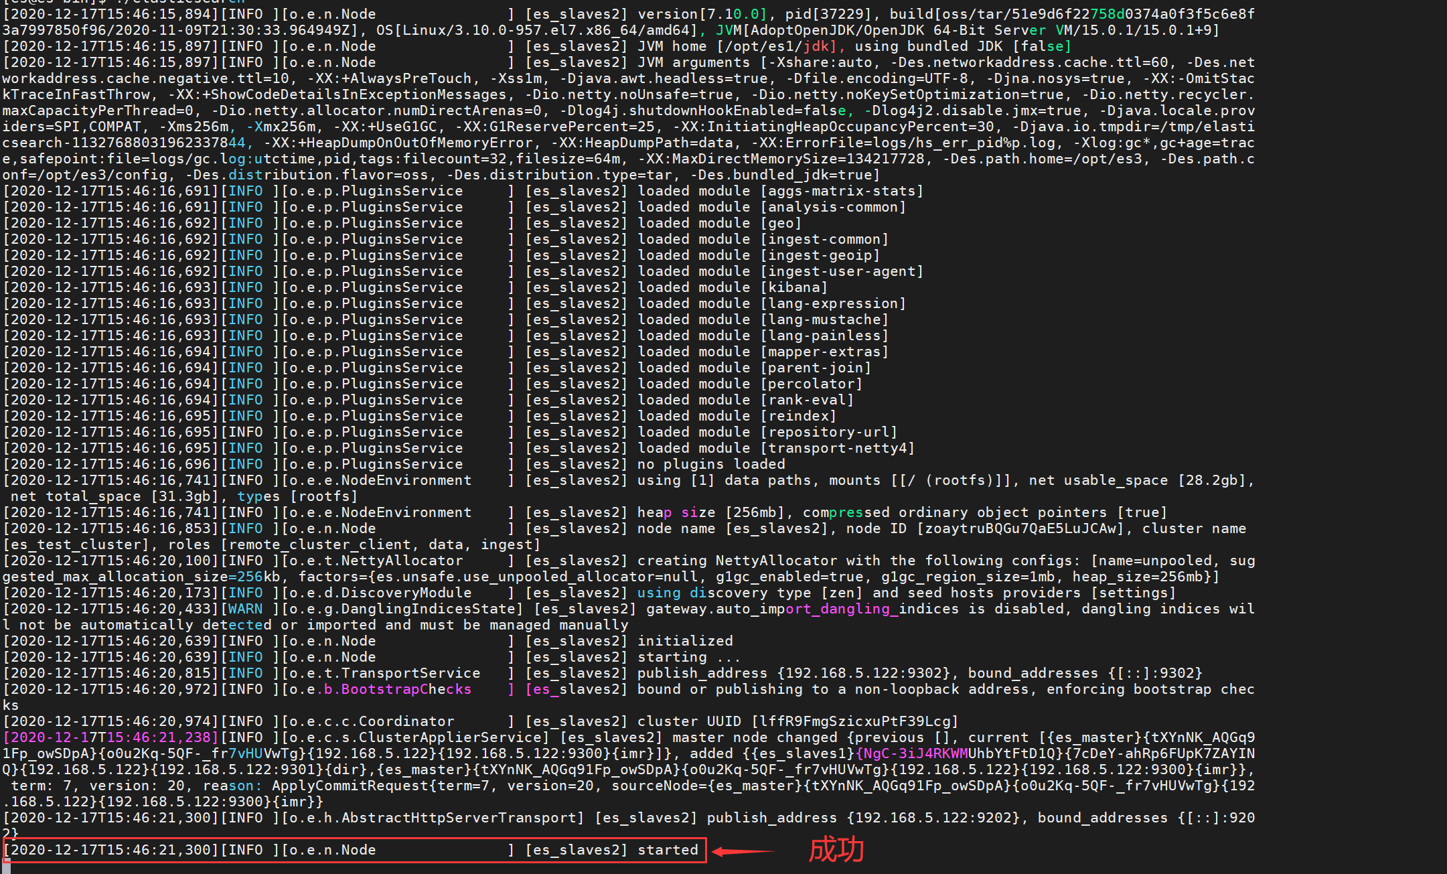This screenshot has height=874, width=1447.
Task: Select timestamp 2020-12-17T15:46:21,238
Action: click(110, 737)
